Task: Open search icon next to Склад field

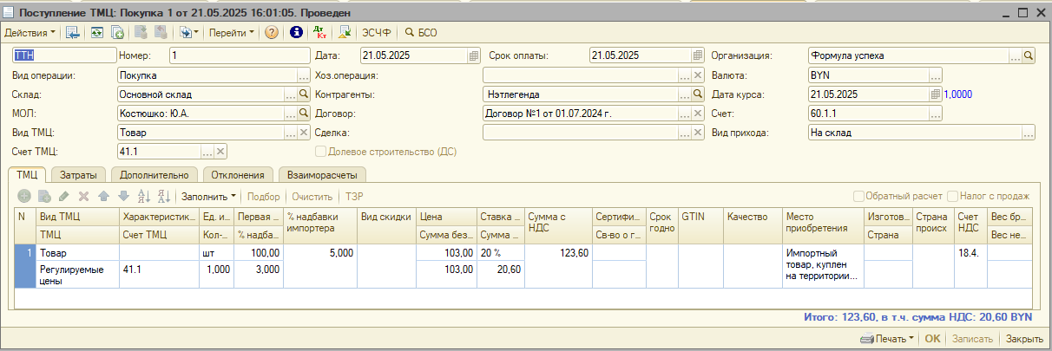Action: [304, 94]
